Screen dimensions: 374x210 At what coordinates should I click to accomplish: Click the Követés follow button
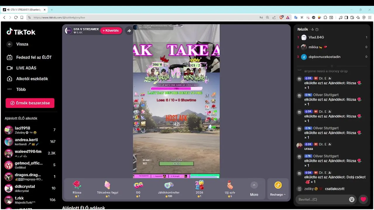(x=111, y=31)
